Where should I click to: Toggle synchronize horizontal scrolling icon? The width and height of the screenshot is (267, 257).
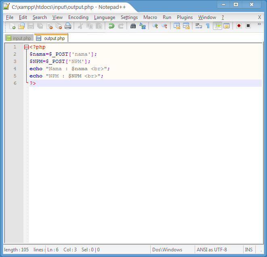pos(186,26)
